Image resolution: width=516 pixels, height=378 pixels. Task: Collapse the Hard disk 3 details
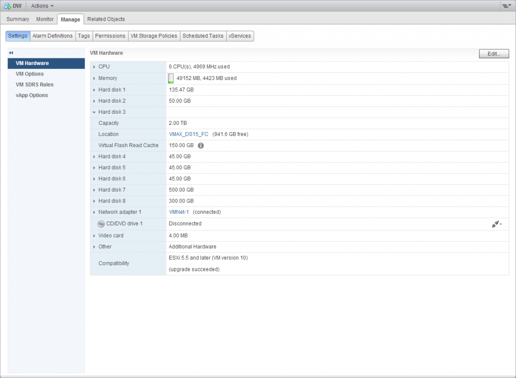93,112
